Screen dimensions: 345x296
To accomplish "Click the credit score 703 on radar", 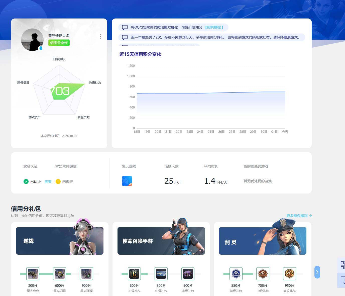I will tap(60, 91).
